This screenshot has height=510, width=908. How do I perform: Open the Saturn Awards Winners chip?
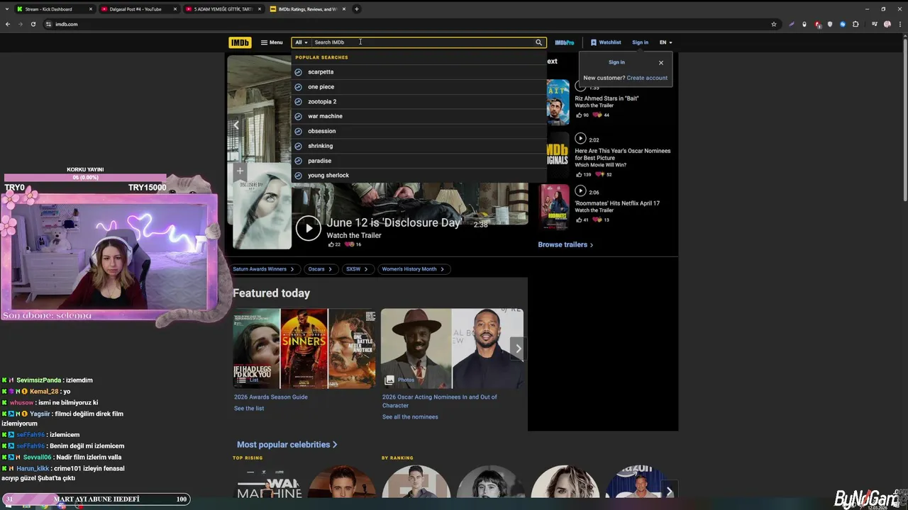click(x=263, y=269)
